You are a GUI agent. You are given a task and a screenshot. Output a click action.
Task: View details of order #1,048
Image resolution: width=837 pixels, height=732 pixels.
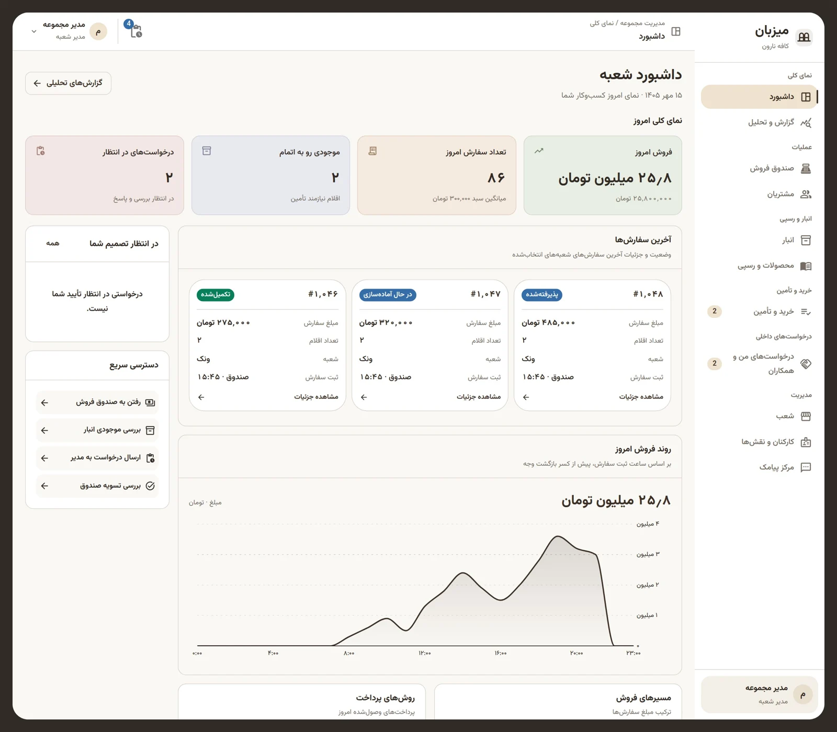coord(592,397)
